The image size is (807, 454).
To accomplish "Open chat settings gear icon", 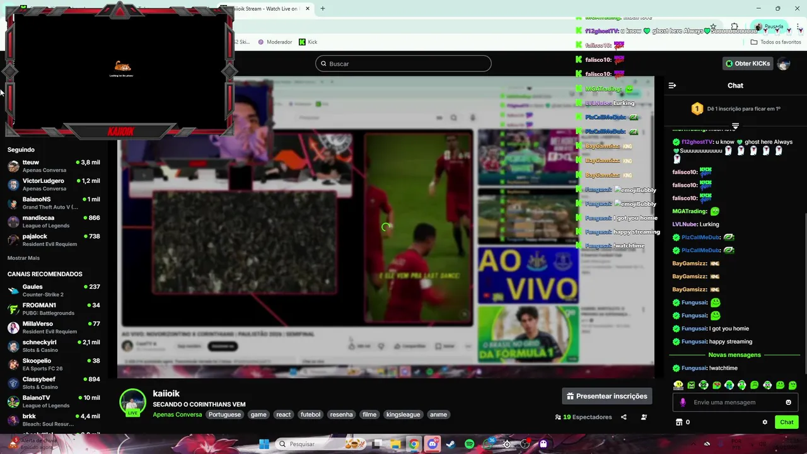I will 765,422.
